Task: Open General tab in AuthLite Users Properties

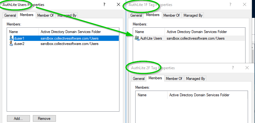Action: 10,15
